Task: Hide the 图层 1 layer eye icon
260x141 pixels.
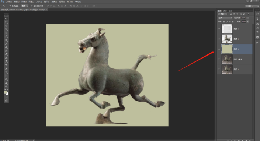Action: tap(219, 29)
